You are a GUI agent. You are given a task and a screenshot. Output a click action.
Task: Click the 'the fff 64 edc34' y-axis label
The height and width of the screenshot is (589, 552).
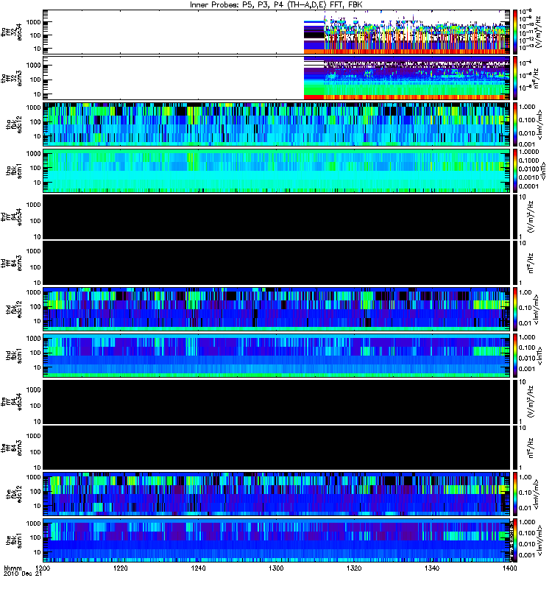11,402
